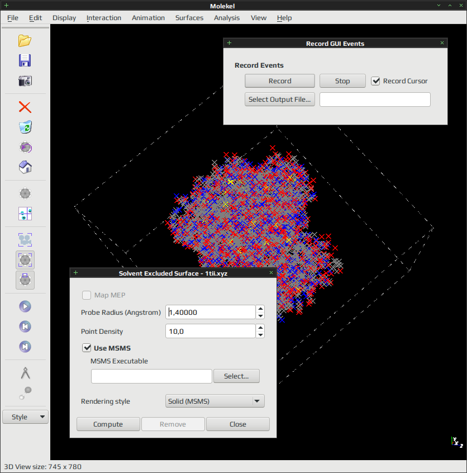The image size is (467, 473).
Task: Click the recycle bin icon in toolbar
Action: coord(25,127)
